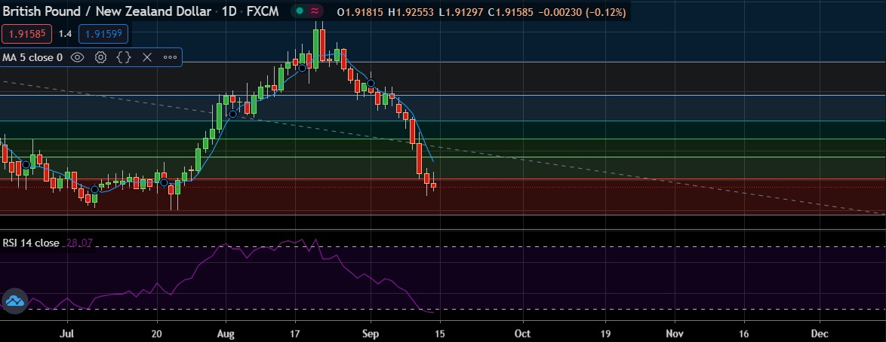The height and width of the screenshot is (342, 886).
Task: Toggle visibility of MA 5 indicator
Action: pyautogui.click(x=78, y=57)
